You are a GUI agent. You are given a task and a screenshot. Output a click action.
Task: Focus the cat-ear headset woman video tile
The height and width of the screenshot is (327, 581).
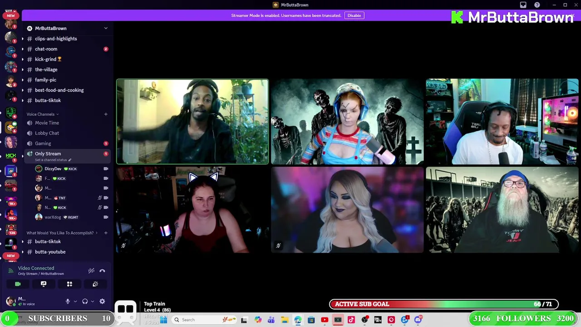click(x=192, y=210)
